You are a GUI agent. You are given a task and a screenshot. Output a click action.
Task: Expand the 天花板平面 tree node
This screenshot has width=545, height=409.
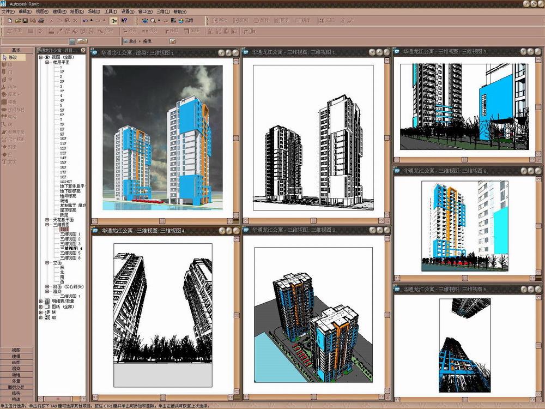point(47,220)
